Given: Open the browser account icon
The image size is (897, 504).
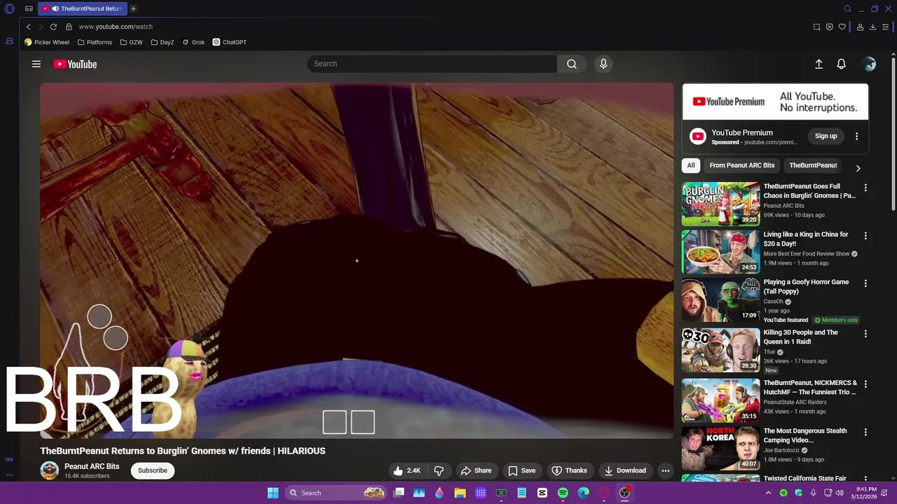Looking at the screenshot, I should point(860,27).
